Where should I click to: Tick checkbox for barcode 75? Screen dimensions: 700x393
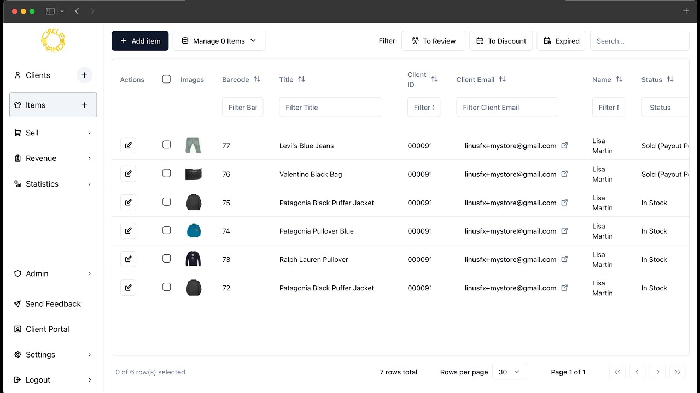tap(166, 201)
